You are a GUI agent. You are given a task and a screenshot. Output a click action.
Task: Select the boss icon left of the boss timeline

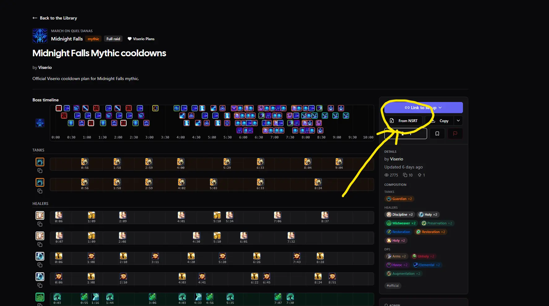[40, 123]
